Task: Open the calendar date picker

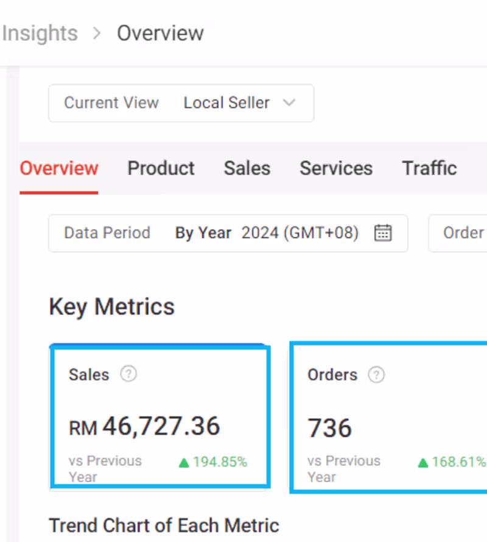Action: [x=383, y=233]
